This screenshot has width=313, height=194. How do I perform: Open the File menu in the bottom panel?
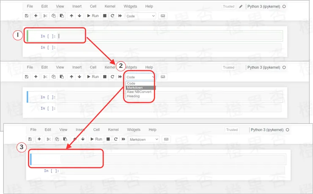(33, 130)
